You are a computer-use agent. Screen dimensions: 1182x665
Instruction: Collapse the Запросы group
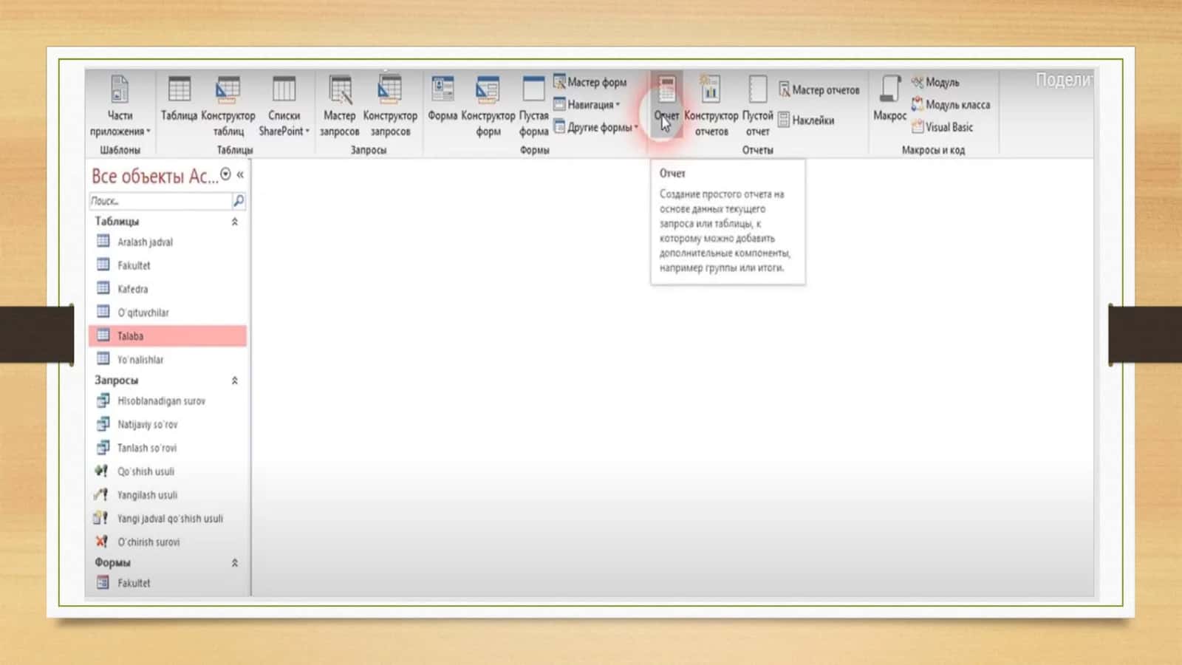(x=235, y=381)
